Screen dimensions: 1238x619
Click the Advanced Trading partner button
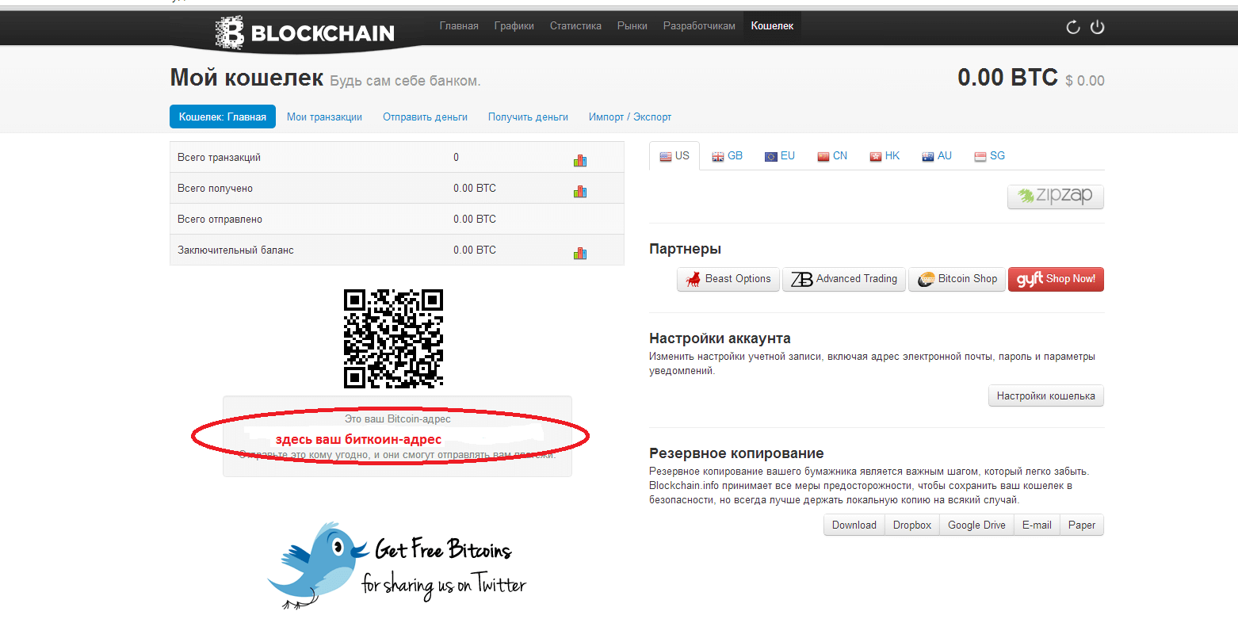click(843, 279)
